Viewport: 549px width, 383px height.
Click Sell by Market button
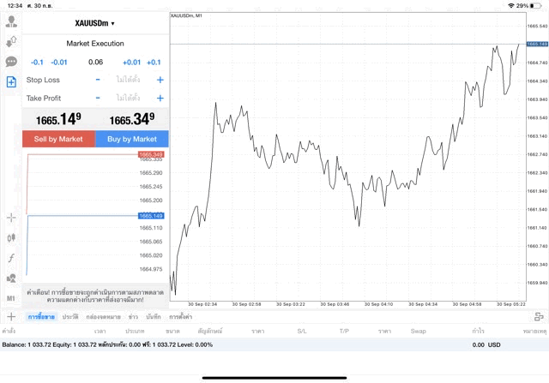pyautogui.click(x=58, y=139)
